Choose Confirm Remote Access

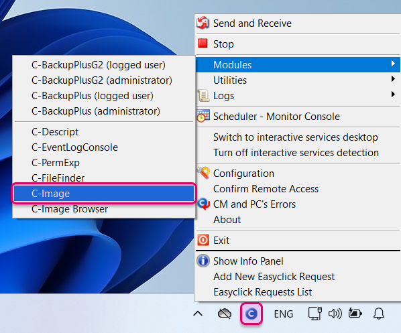coord(266,188)
